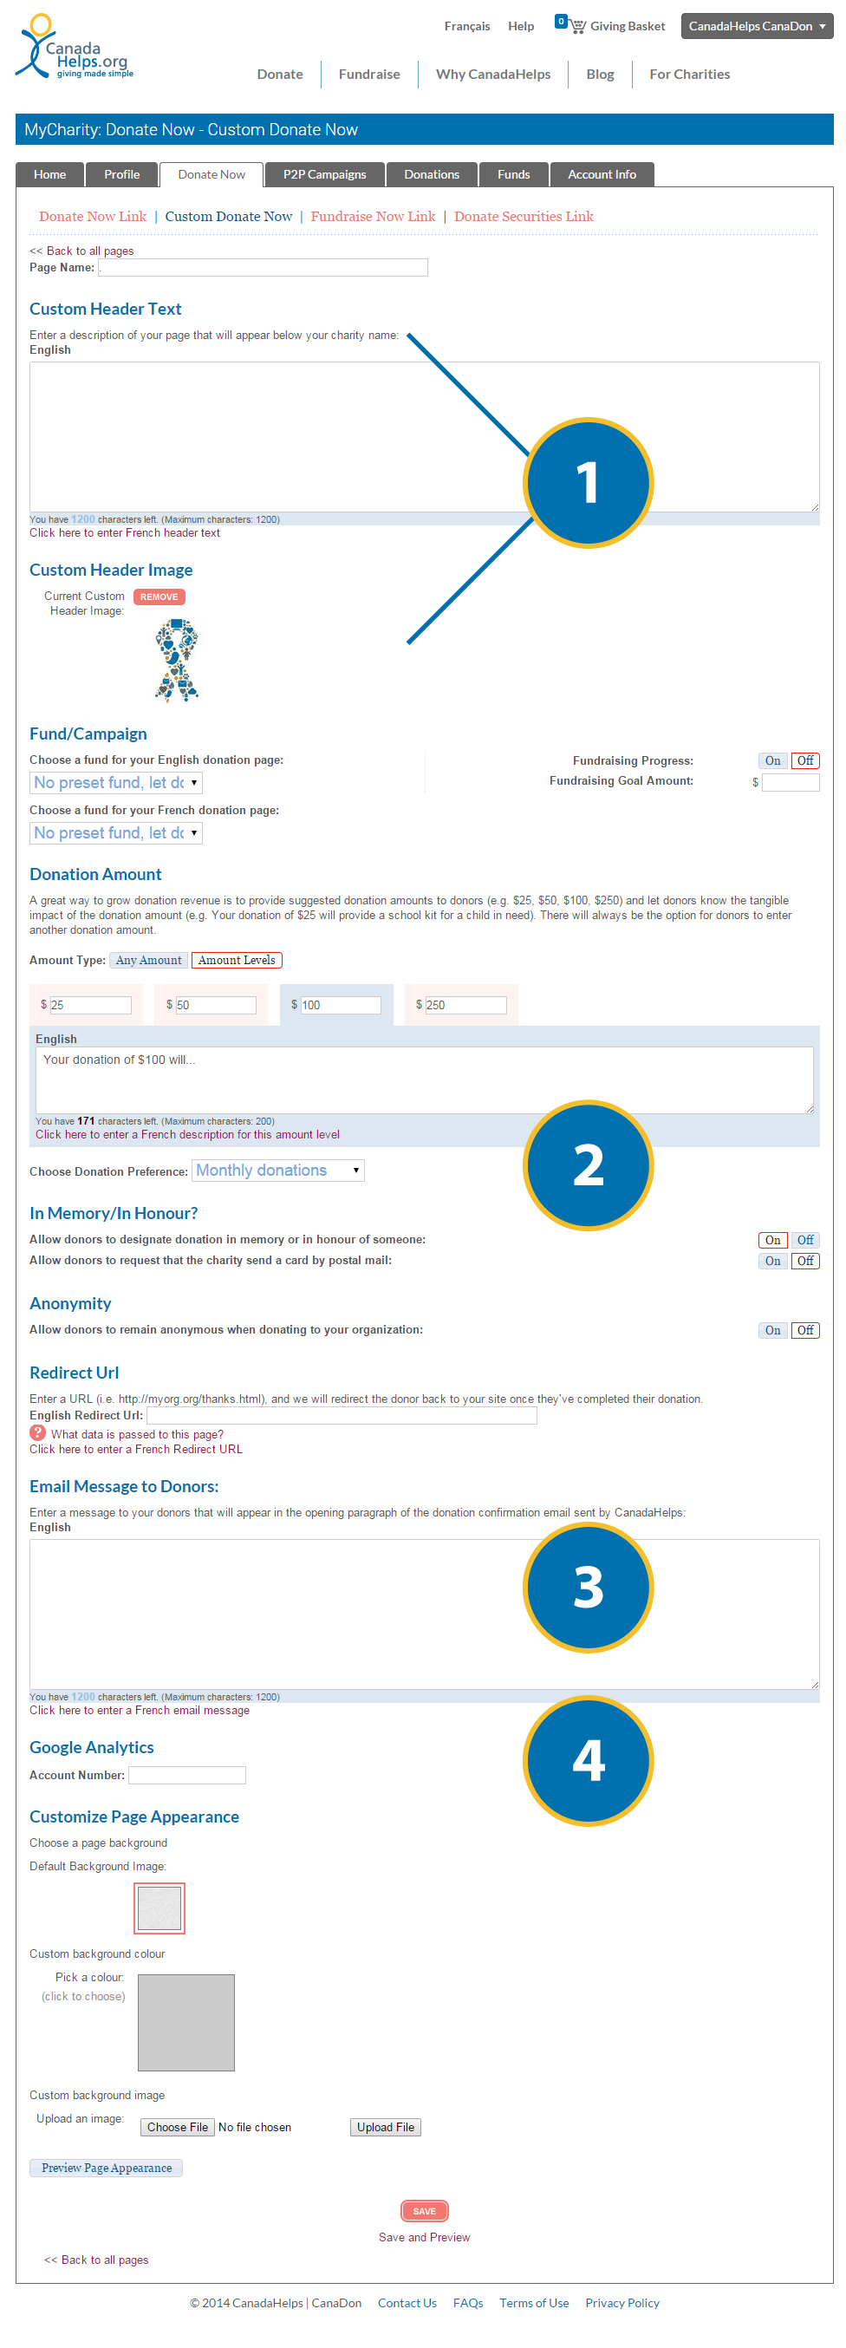Switch to the P2P Campaigns tab
846x2348 pixels.
click(324, 174)
